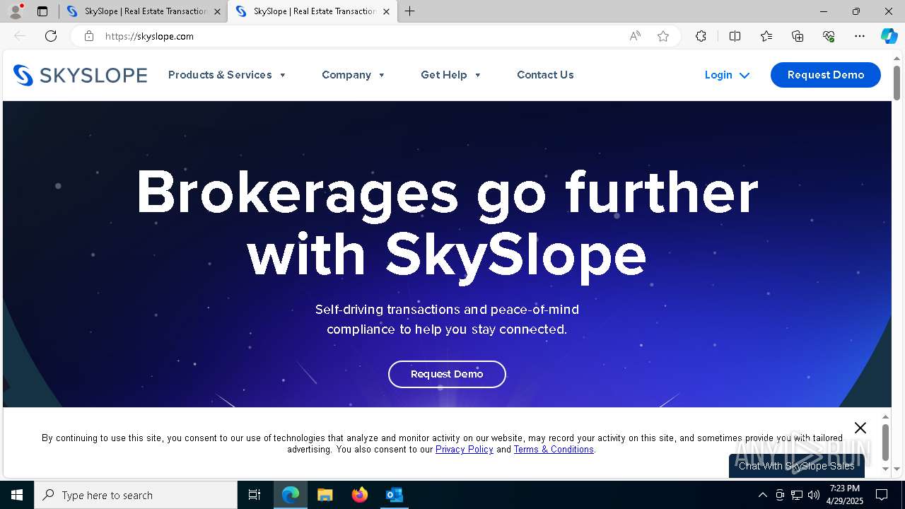Refresh the page
Viewport: 905px width, 509px height.
(51, 36)
